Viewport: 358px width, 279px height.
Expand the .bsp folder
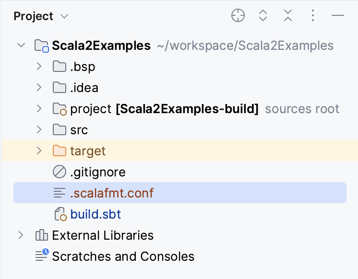coord(39,67)
